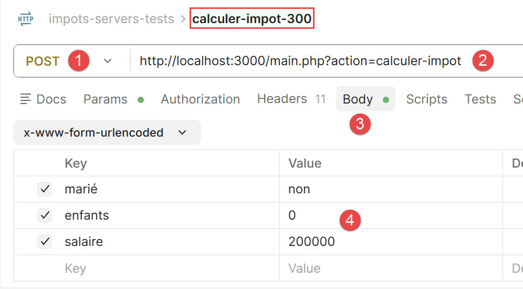Click the request URL input field
Screen dimensions: 523x289
point(300,61)
